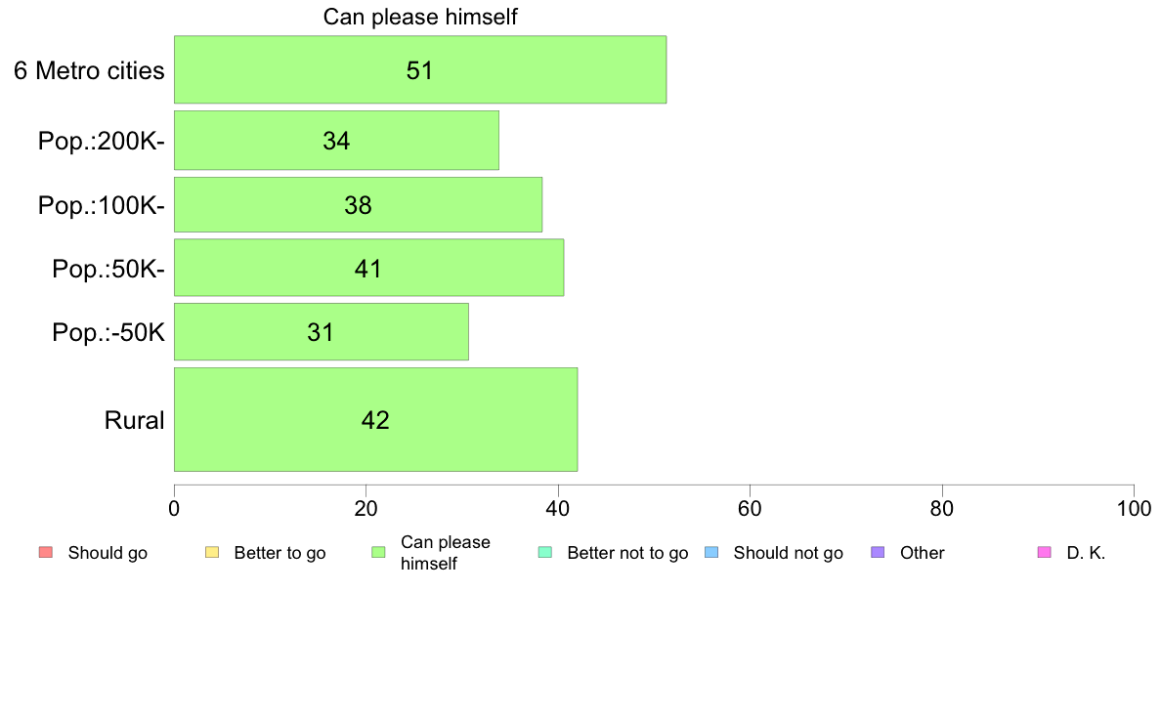
Task: Click the 100 tick label on x-axis
Action: 1134,509
